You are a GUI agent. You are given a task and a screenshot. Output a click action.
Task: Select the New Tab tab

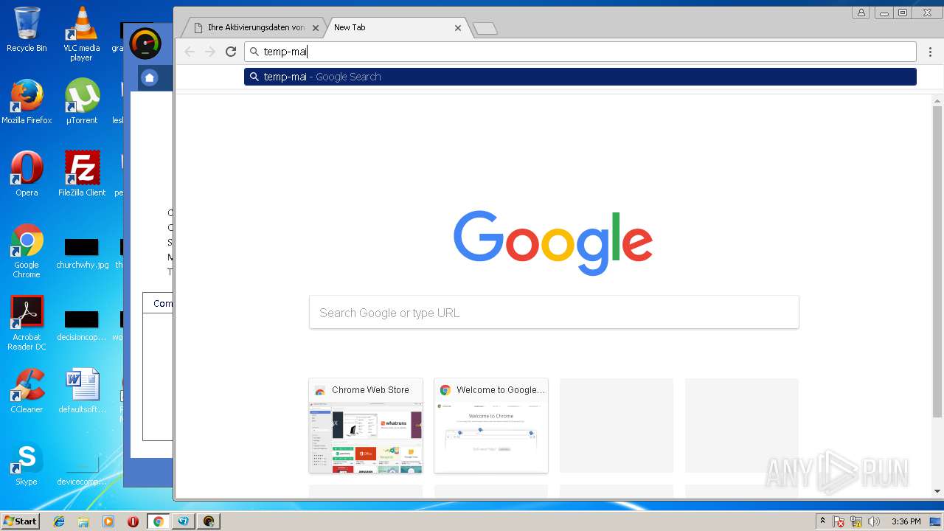392,27
